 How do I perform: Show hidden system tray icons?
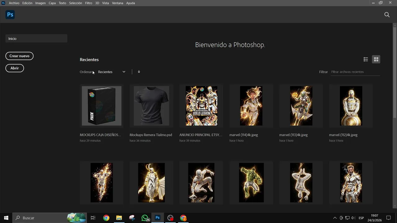[x=335, y=218]
